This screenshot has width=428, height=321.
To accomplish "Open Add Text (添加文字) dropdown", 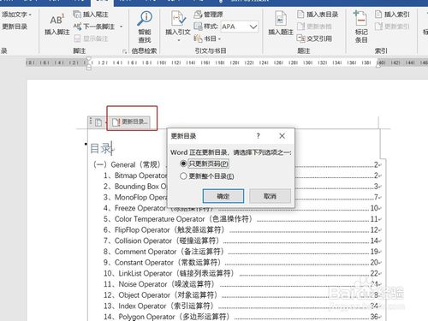I will [x=16, y=15].
